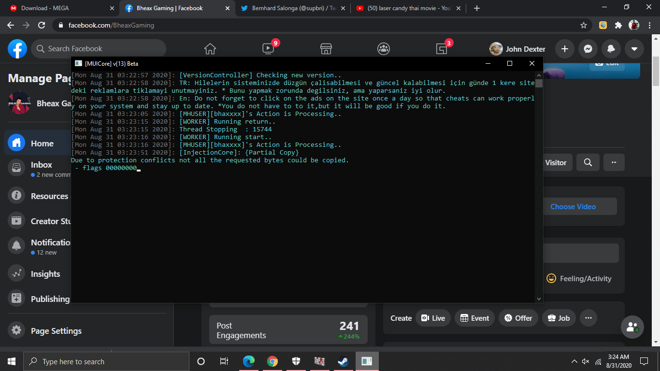The image size is (660, 371).
Task: Launch Microsoft Edge from taskbar
Action: click(x=249, y=361)
